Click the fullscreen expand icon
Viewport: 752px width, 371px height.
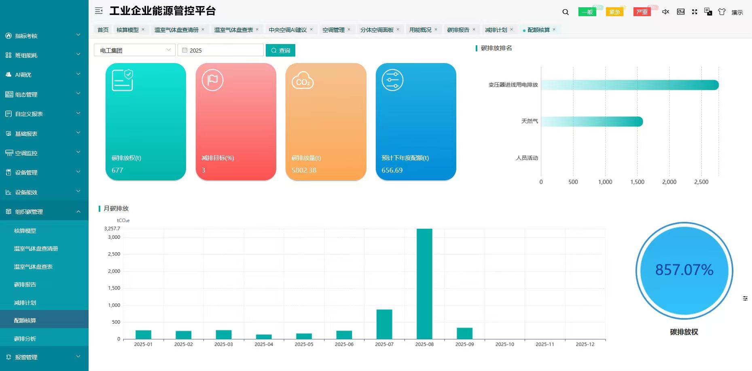pyautogui.click(x=695, y=12)
